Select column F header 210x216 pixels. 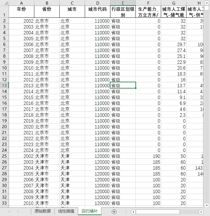(x=148, y=3)
